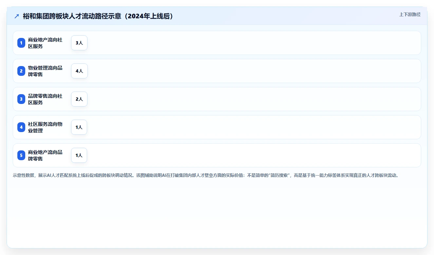
Task: Select the number 5 badge
Action: pyautogui.click(x=21, y=155)
